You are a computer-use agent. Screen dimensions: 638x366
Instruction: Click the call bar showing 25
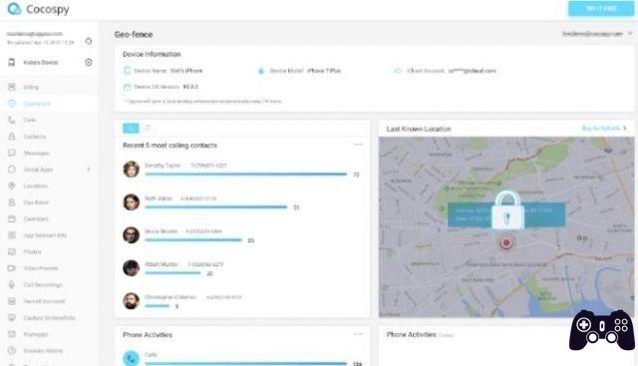coord(193,240)
